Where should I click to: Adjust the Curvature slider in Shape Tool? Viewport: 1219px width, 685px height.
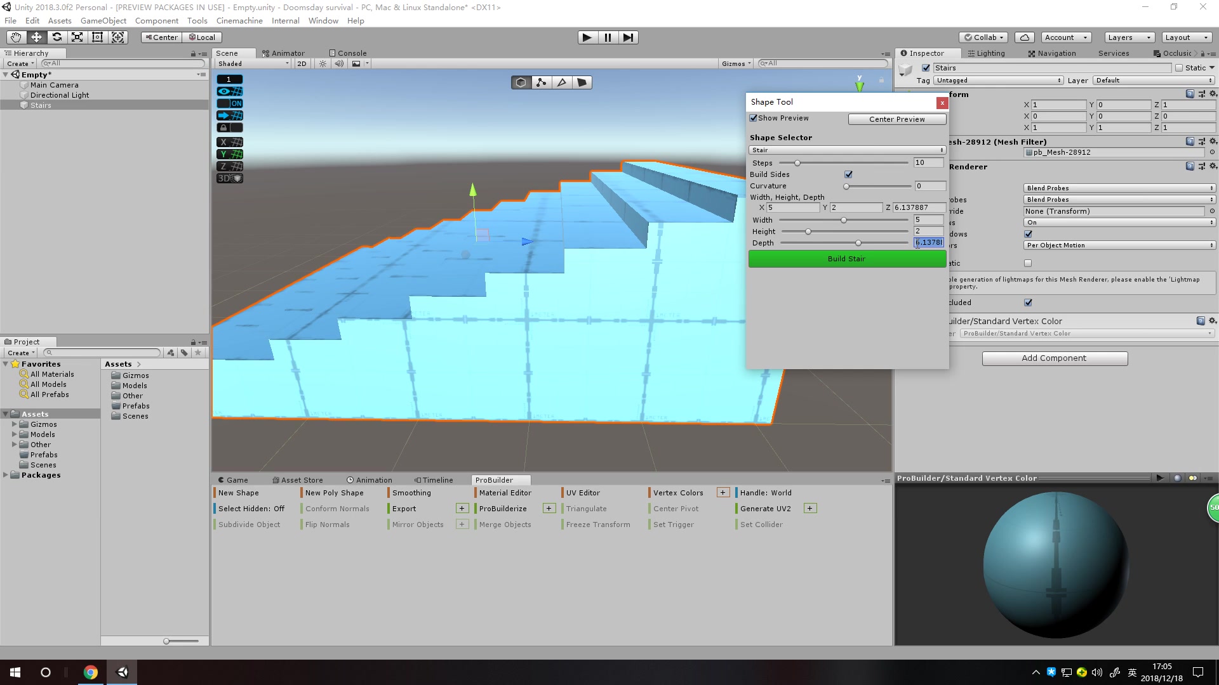845,186
